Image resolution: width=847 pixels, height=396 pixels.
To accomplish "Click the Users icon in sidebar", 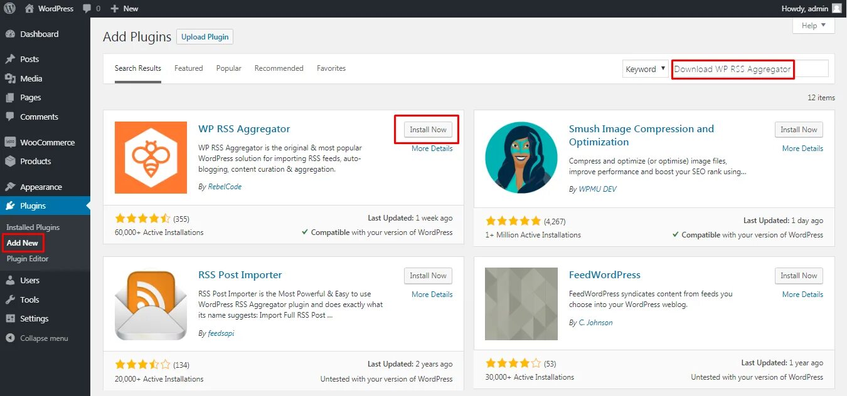I will coord(10,280).
